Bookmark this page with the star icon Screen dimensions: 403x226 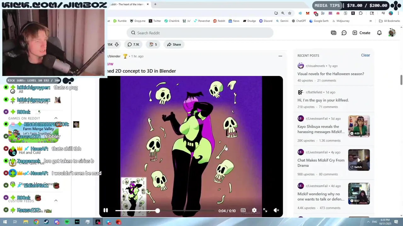[290, 13]
